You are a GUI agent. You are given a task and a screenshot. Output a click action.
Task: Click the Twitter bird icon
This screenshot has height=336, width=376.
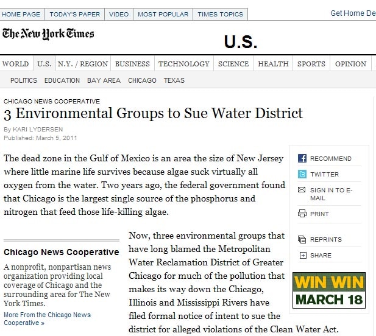pyautogui.click(x=302, y=174)
